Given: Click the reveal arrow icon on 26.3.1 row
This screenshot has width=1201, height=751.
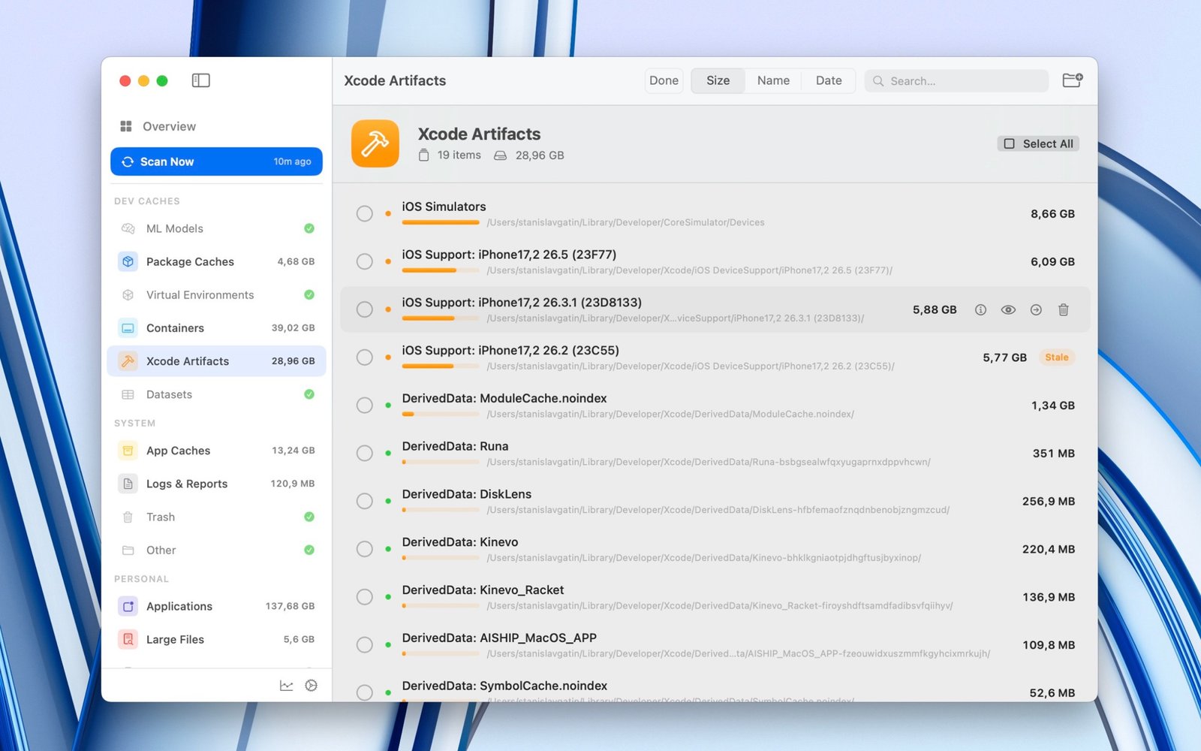Looking at the screenshot, I should 1036,309.
